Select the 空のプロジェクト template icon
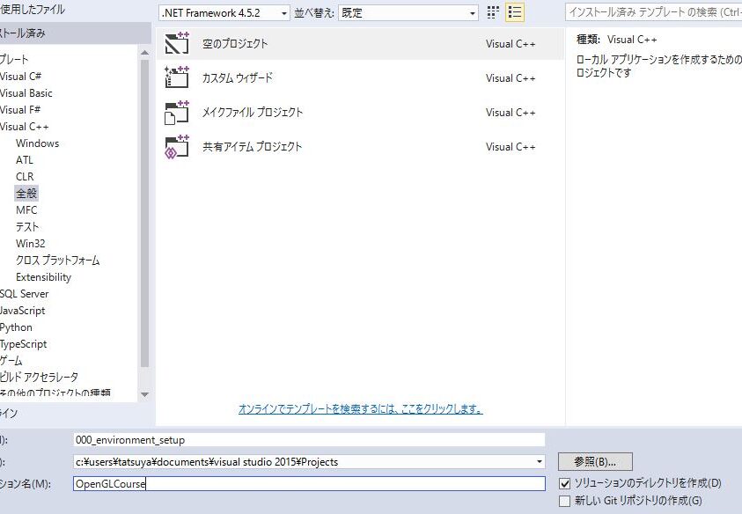The image size is (742, 514). [x=177, y=43]
